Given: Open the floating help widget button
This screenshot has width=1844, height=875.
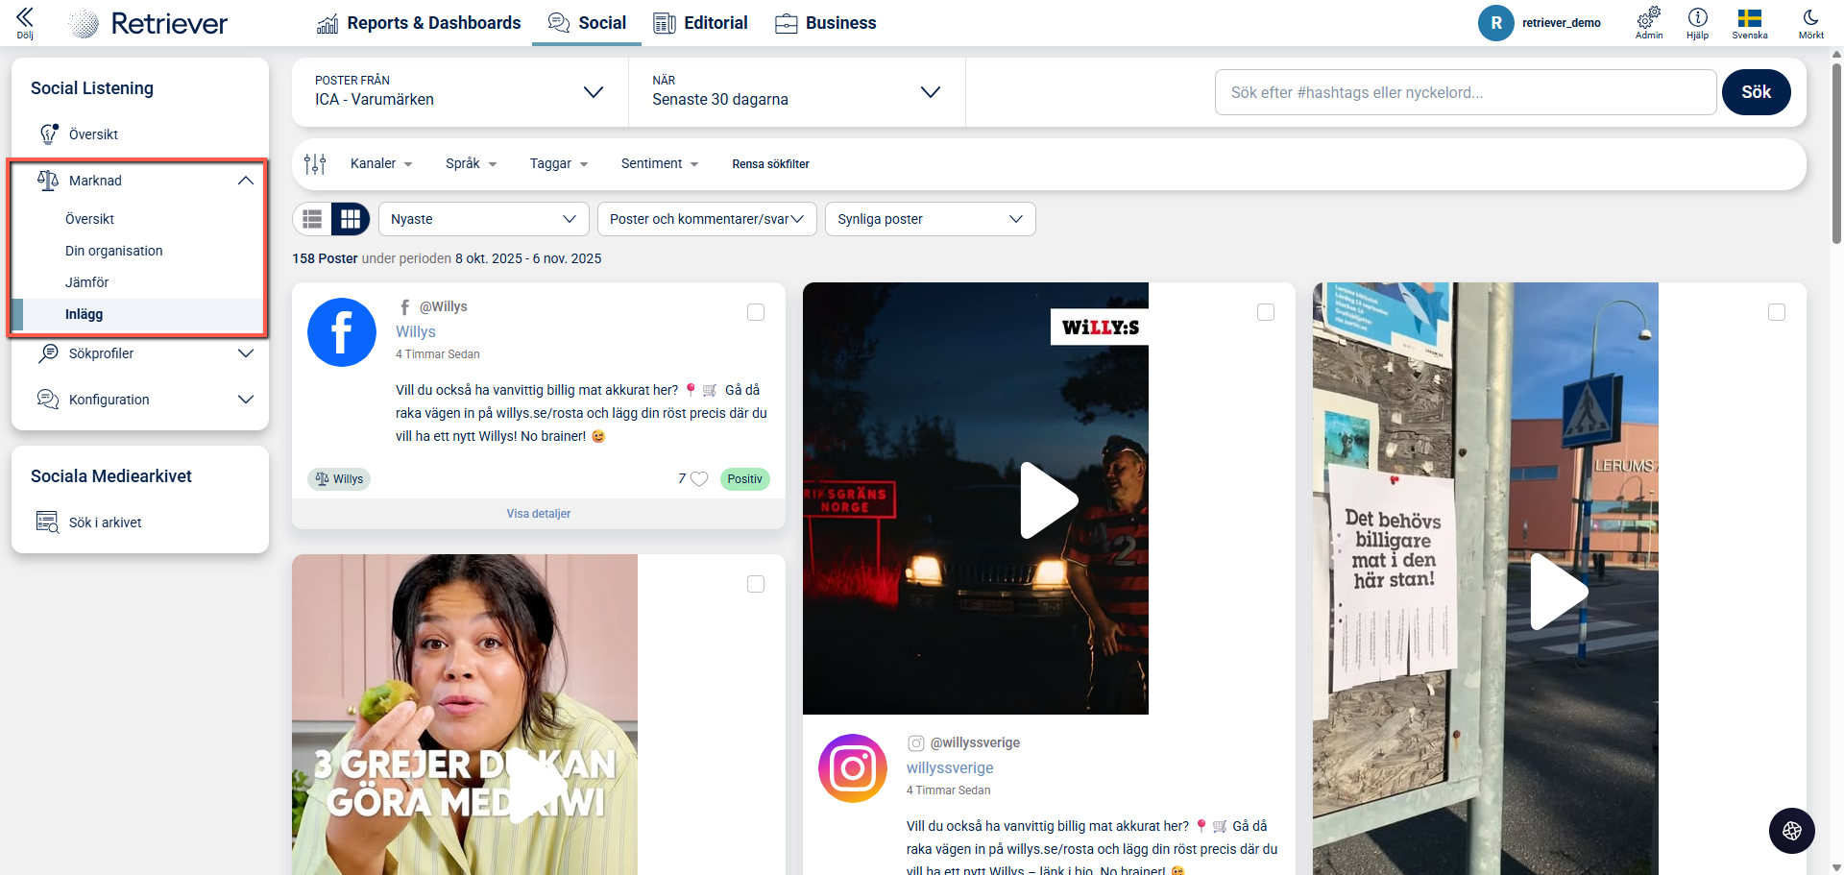Looking at the screenshot, I should click(1791, 831).
